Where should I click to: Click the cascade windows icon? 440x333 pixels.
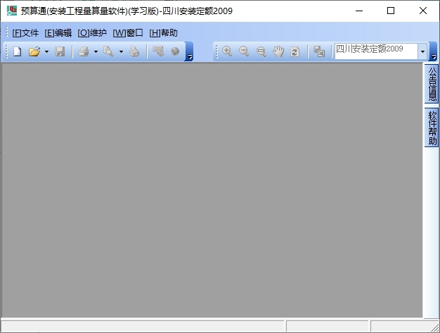pyautogui.click(x=319, y=51)
